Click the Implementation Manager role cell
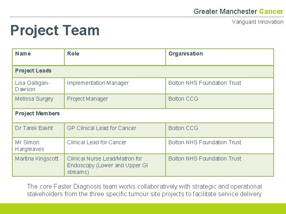Viewport: 286px width, 214px height. [x=115, y=85]
